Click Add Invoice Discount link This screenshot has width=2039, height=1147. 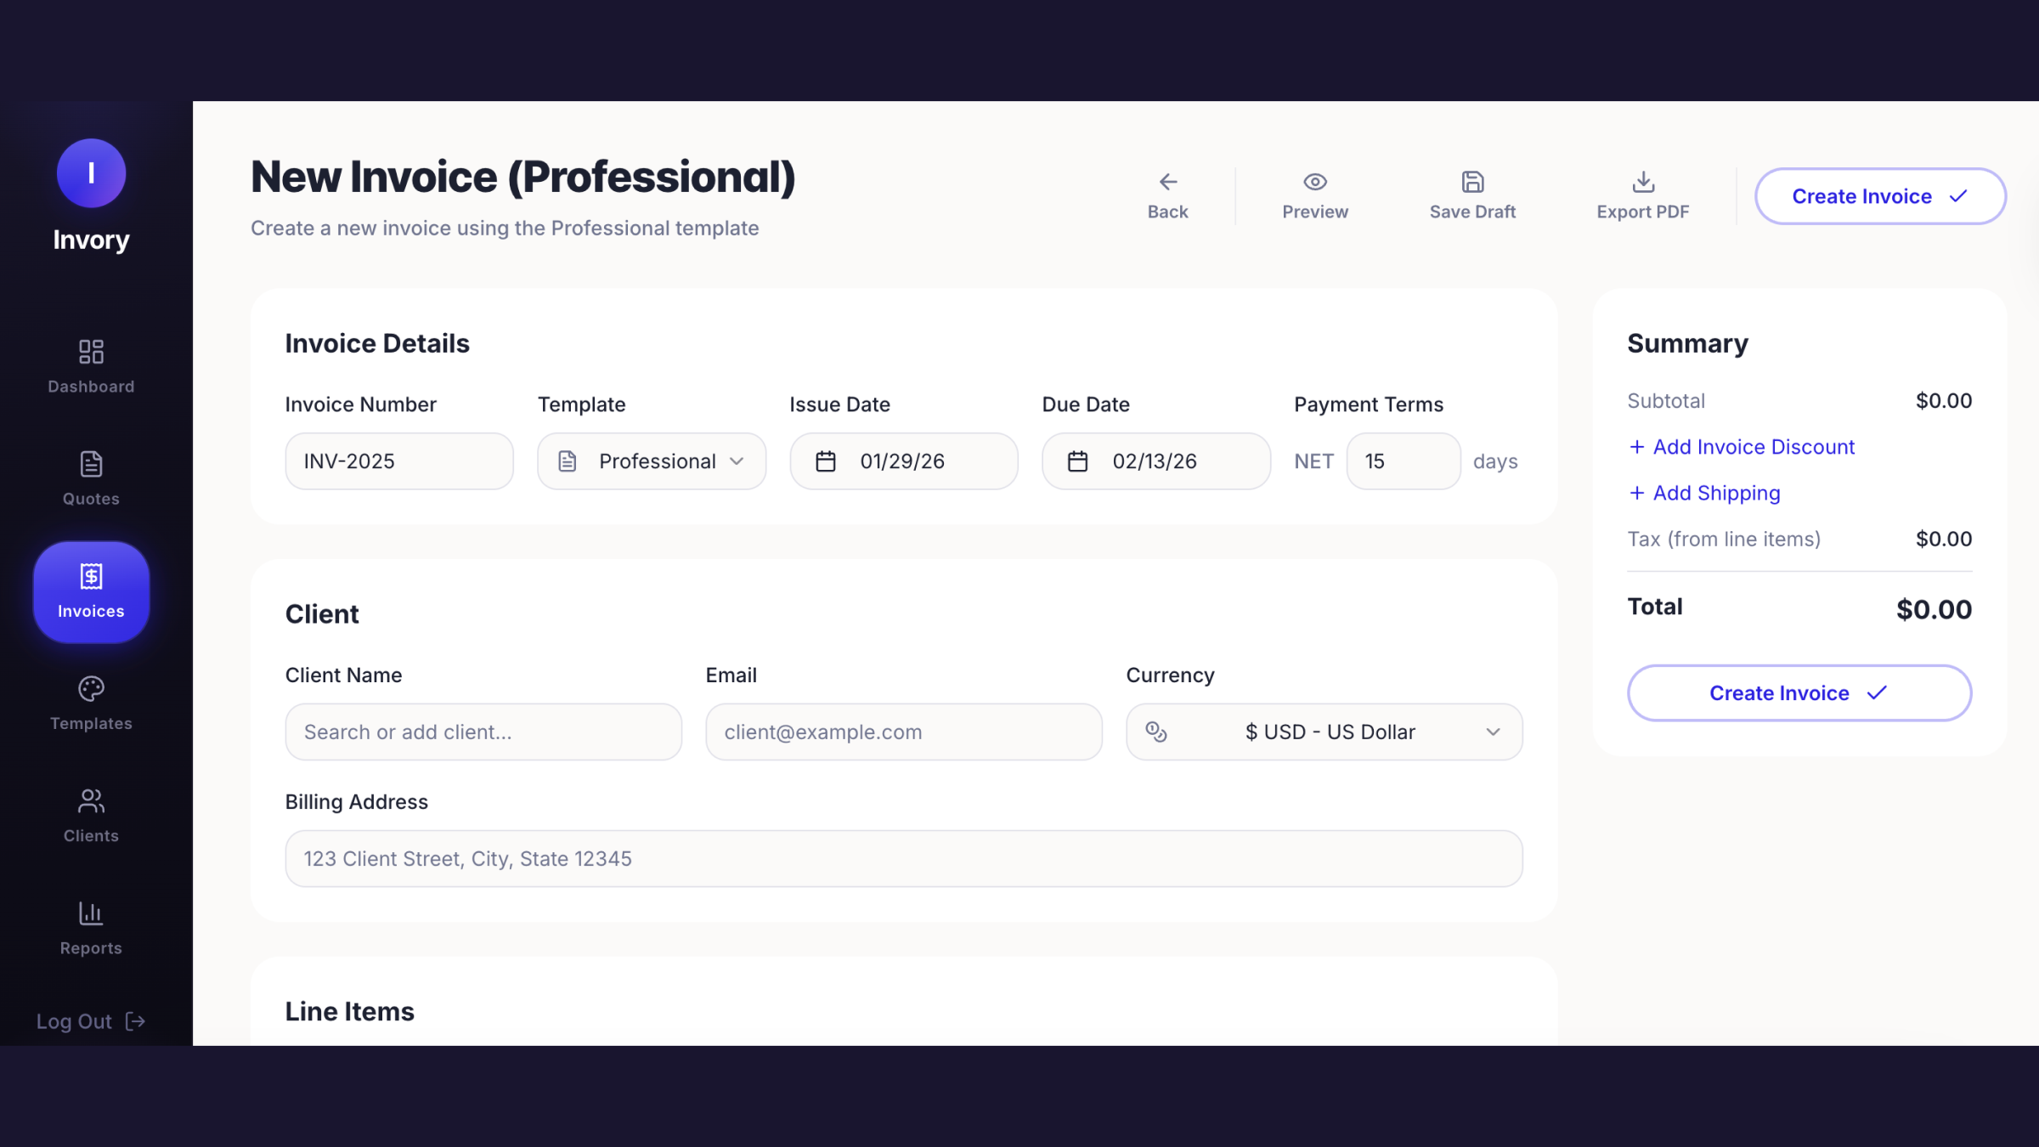click(1742, 447)
